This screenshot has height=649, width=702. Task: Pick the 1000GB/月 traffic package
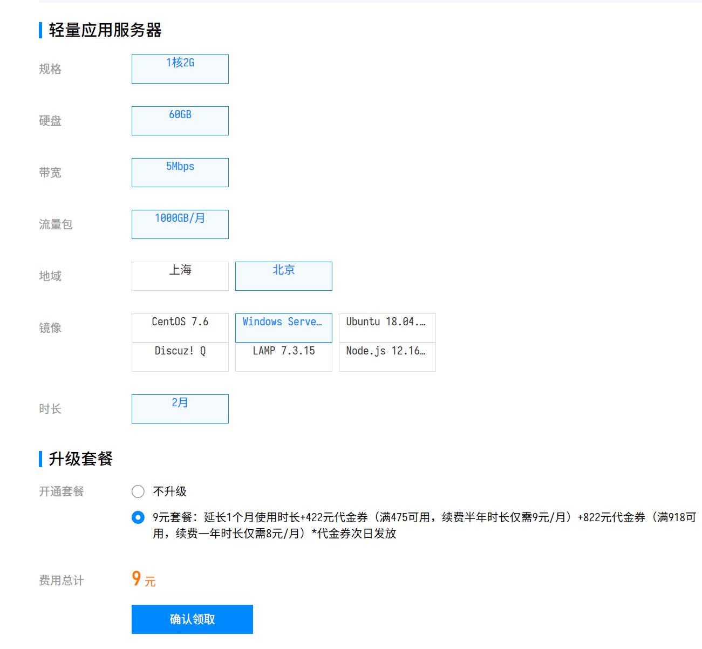tap(180, 224)
